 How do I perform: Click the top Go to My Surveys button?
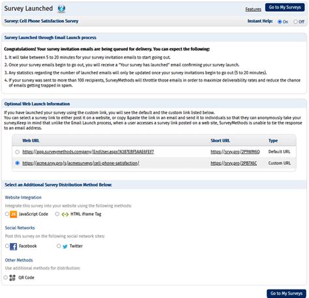(x=285, y=7)
